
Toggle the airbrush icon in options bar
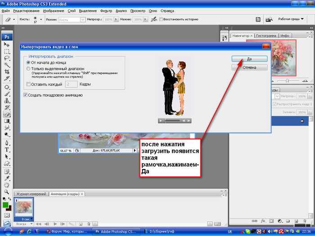[x=154, y=19]
